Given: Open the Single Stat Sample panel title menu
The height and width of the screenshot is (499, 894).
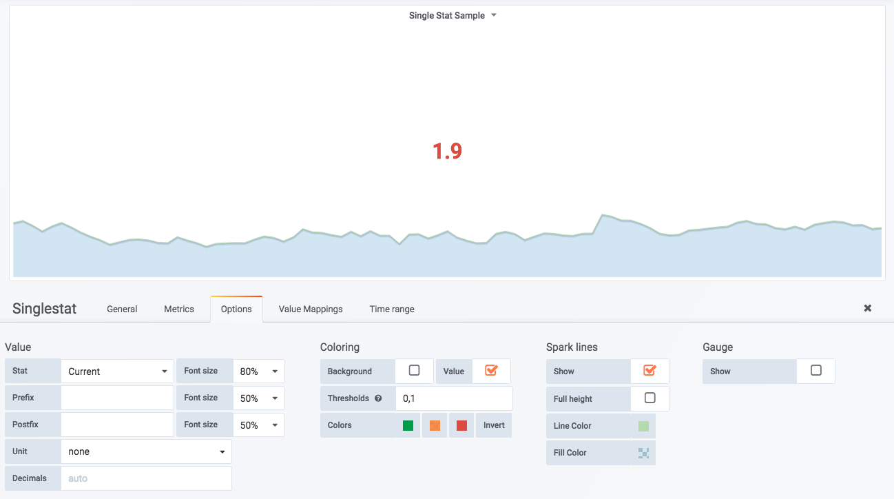Looking at the screenshot, I should (x=452, y=15).
